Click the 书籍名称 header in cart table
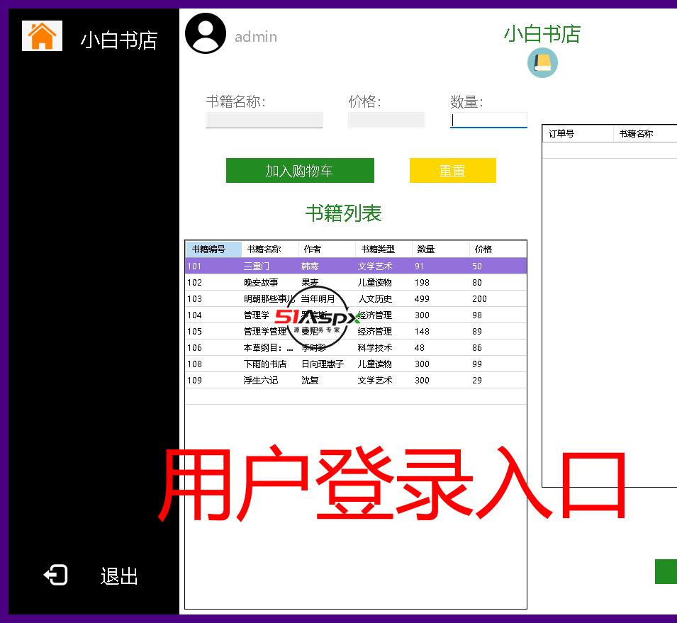The image size is (677, 623). (645, 133)
